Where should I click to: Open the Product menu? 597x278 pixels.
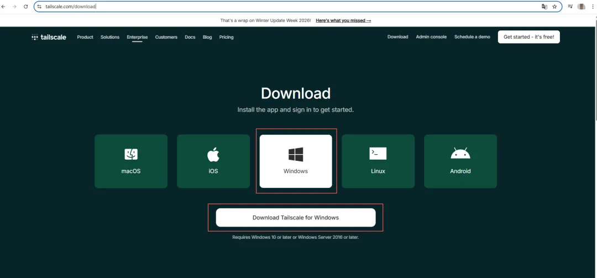tap(85, 37)
